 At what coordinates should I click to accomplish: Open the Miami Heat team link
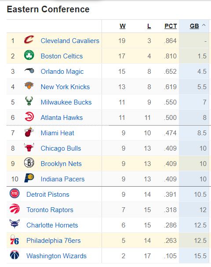point(58,133)
